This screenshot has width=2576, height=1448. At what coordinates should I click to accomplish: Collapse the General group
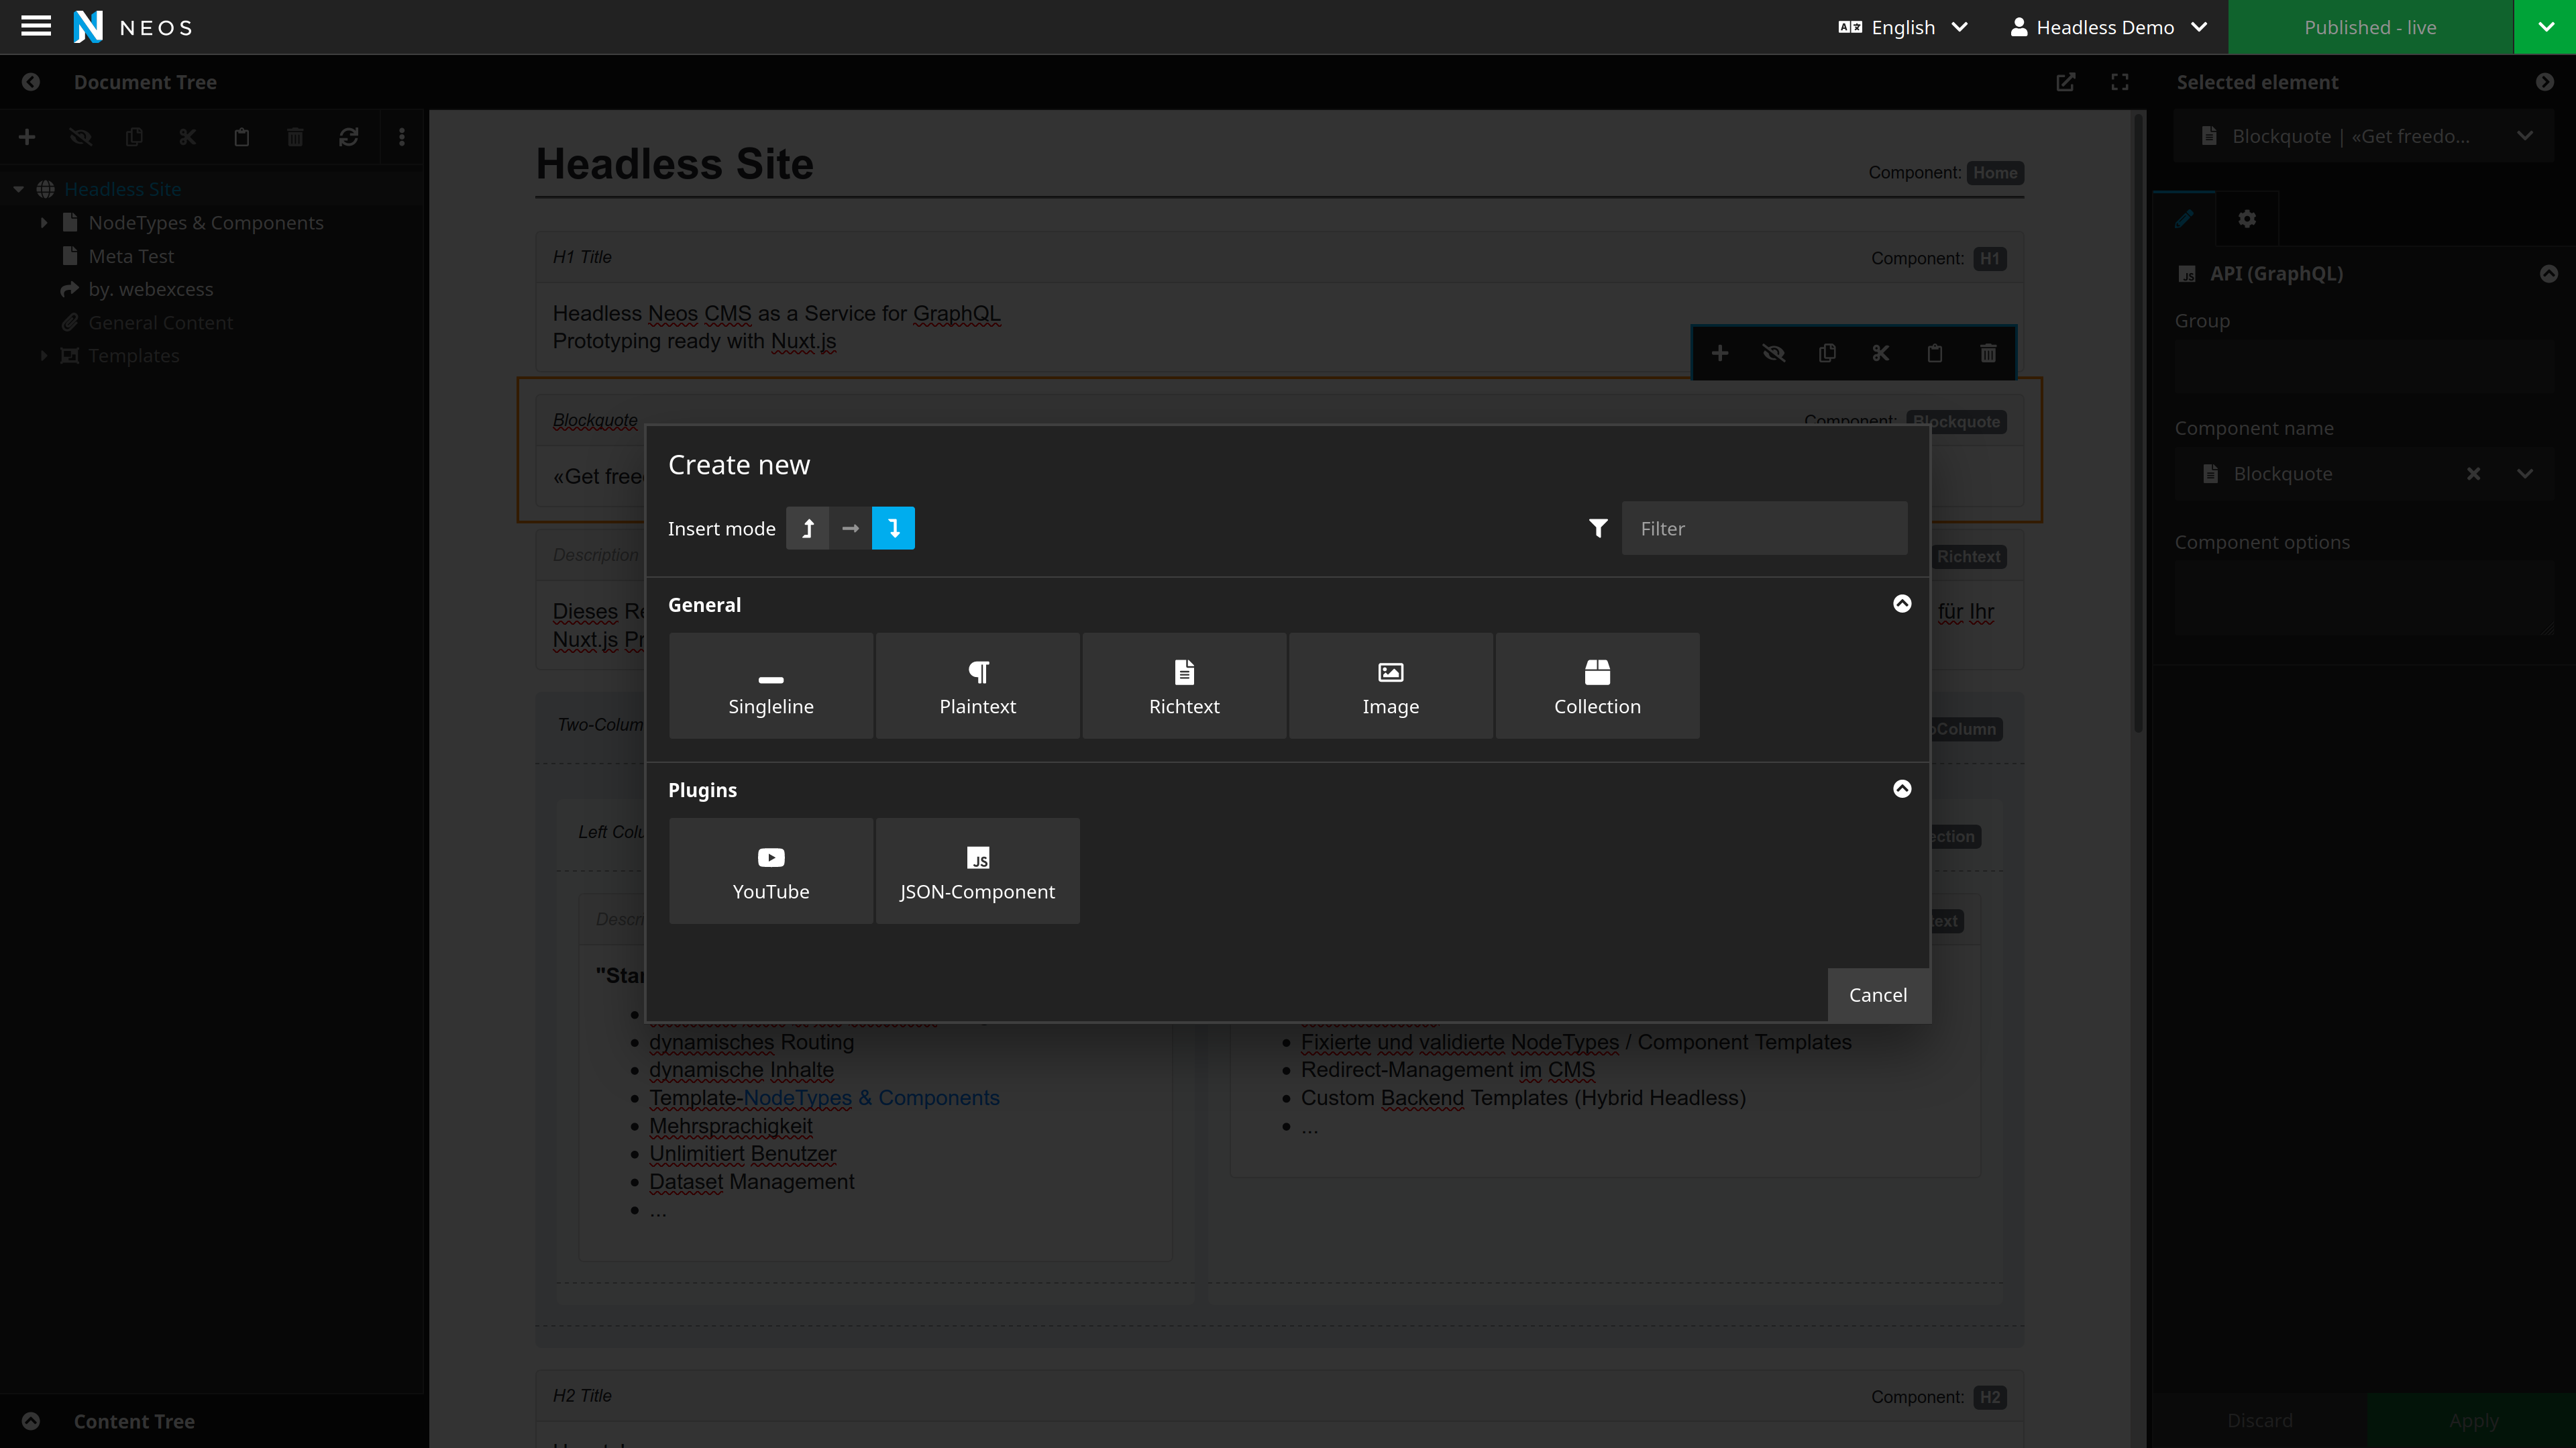[1902, 604]
